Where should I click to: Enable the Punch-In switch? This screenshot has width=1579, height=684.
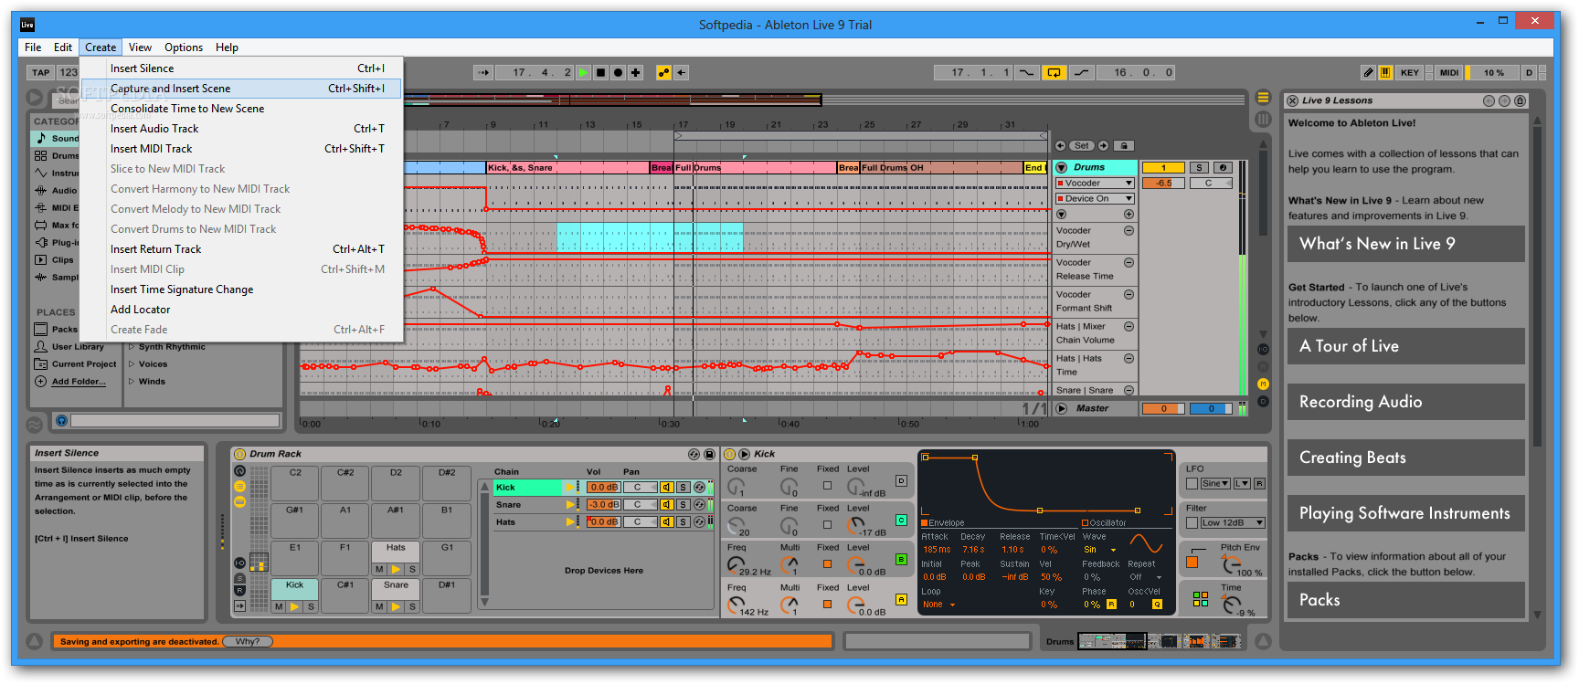[1027, 72]
